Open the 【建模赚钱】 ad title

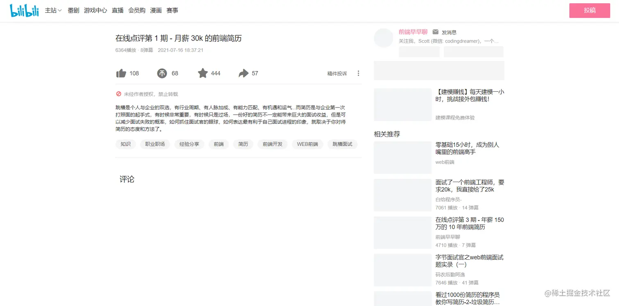pos(470,95)
